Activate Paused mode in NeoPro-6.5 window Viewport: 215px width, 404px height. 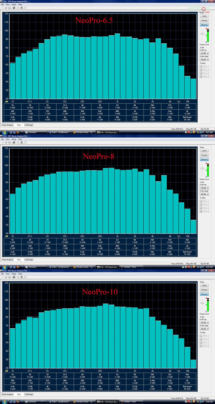pos(204,20)
